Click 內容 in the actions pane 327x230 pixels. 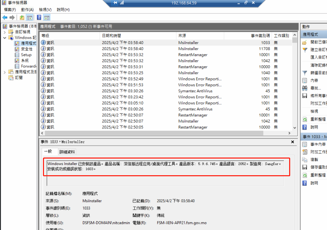coord(304,80)
